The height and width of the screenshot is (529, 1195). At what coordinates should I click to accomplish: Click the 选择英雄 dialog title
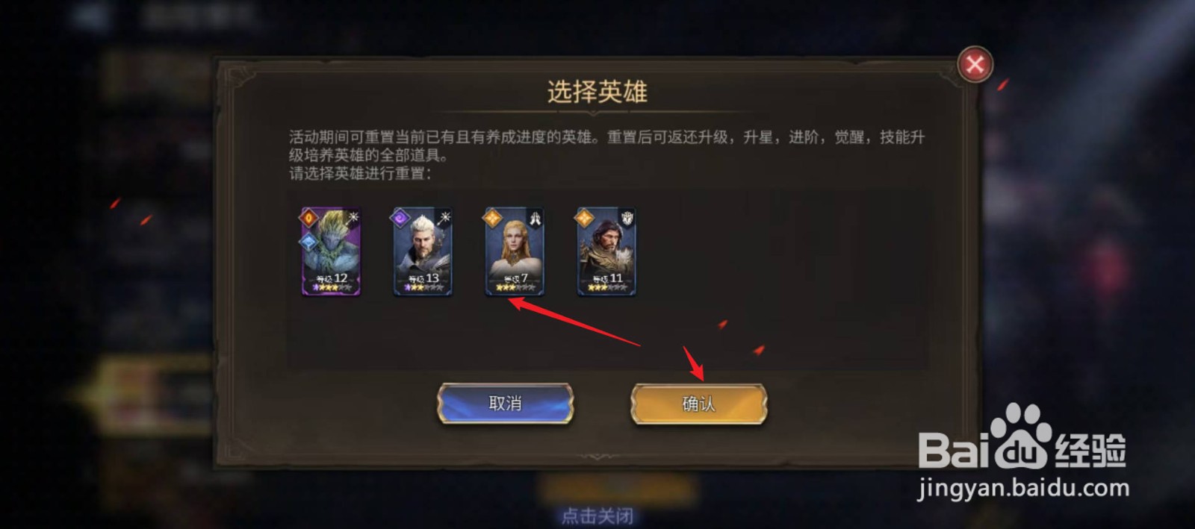597,92
